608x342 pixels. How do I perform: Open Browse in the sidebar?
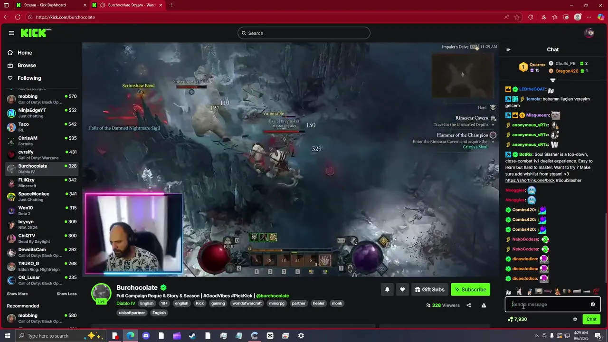coord(27,66)
